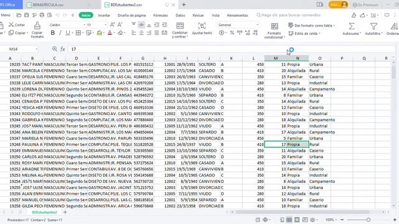Zoom out with the minus button
Viewport: 399px width, 224px height.
tap(342, 220)
